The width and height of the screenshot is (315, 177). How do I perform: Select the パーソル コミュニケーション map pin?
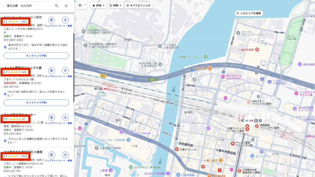[238, 33]
